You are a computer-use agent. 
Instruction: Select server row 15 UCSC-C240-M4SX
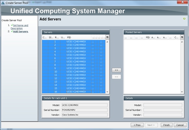pos(74,88)
